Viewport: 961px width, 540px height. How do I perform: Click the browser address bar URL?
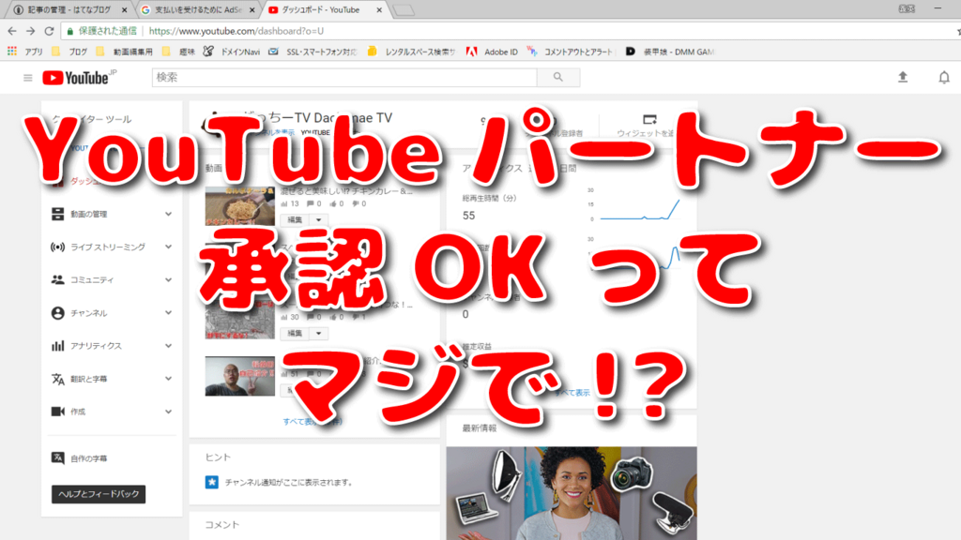tap(236, 31)
